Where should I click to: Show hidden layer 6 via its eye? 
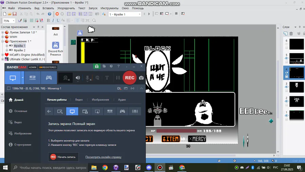click(x=286, y=44)
